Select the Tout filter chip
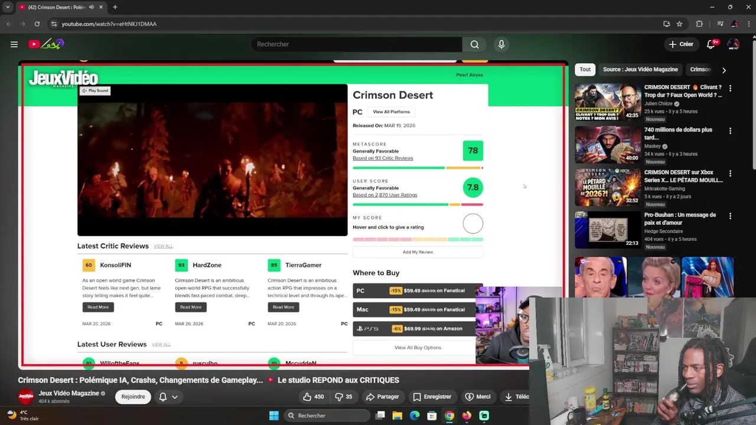756x425 pixels. [x=585, y=70]
